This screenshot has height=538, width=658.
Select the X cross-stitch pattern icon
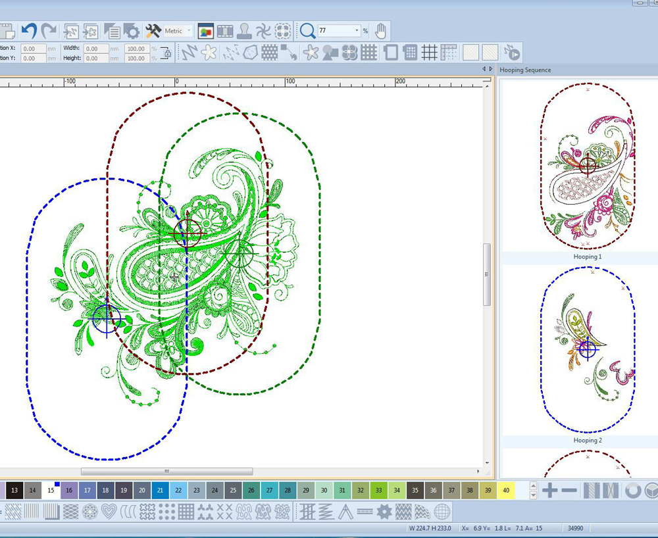pos(224,512)
